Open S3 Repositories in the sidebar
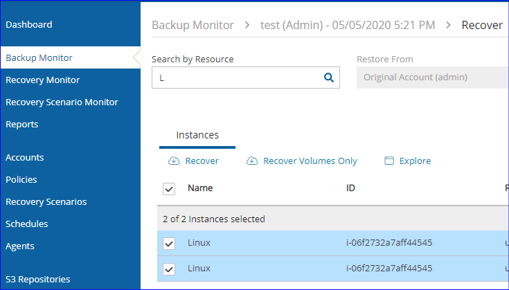This screenshot has width=509, height=290. pyautogui.click(x=38, y=280)
